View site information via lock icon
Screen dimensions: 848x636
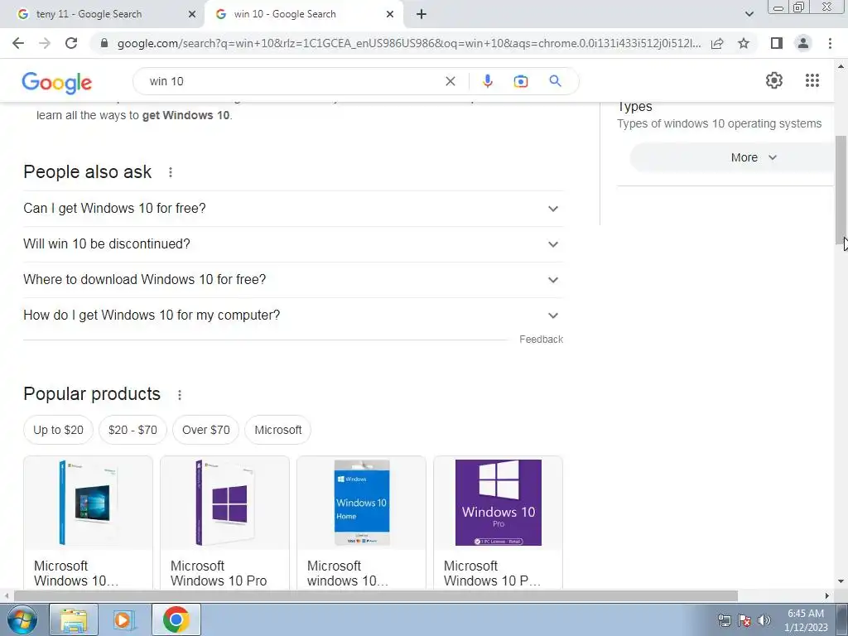click(x=104, y=43)
